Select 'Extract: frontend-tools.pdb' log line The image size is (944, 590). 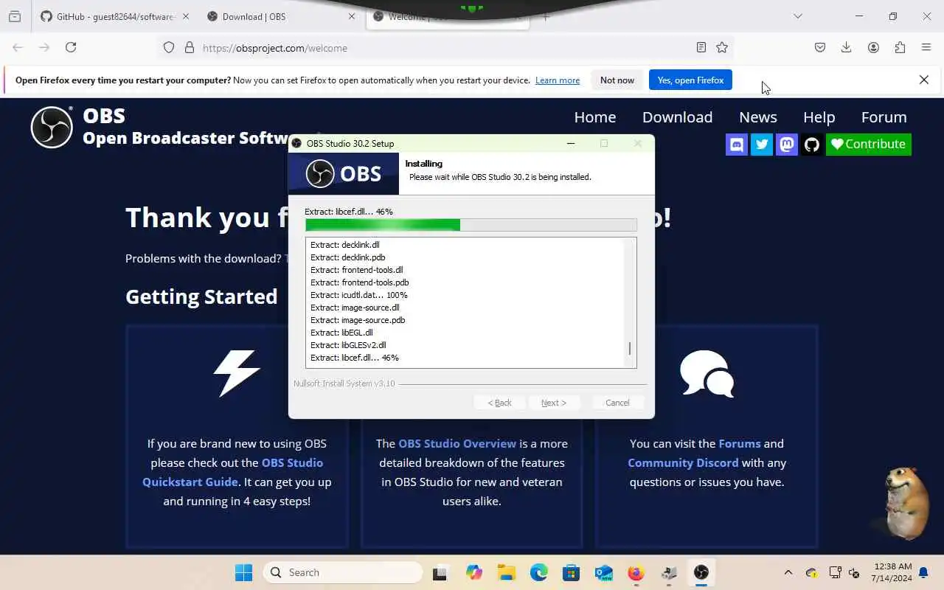click(x=359, y=282)
